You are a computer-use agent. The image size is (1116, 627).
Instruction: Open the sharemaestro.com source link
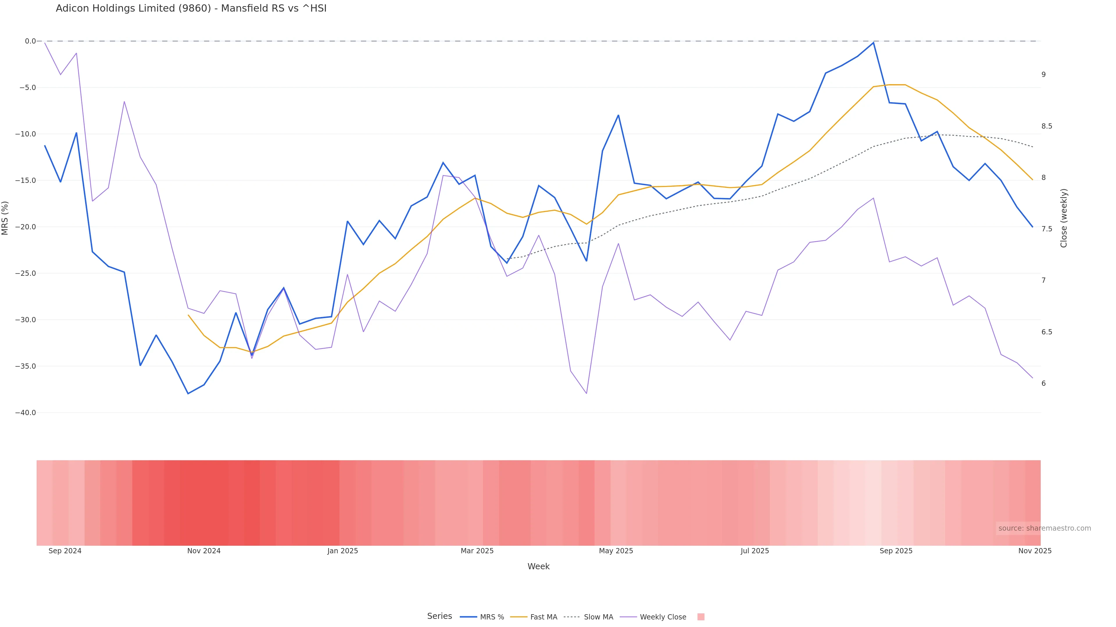pyautogui.click(x=1044, y=528)
